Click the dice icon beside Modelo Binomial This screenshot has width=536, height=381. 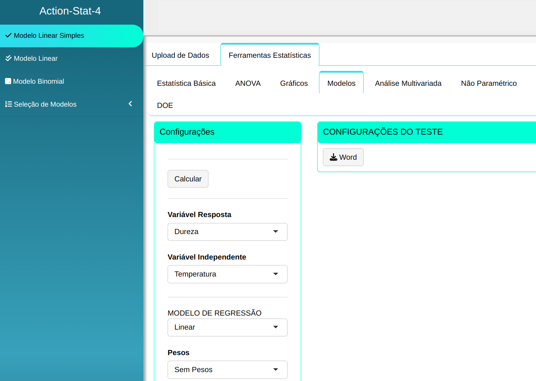[x=8, y=81]
